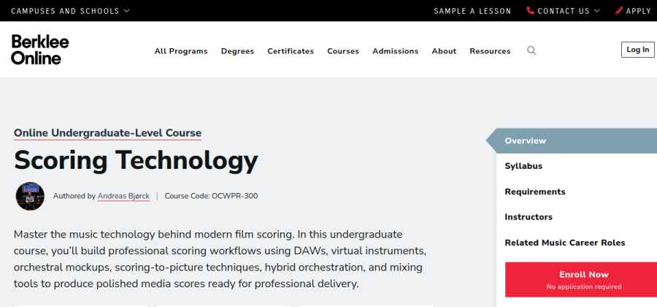Image resolution: width=657 pixels, height=307 pixels.
Task: Open the Degrees menu
Action: (x=237, y=51)
